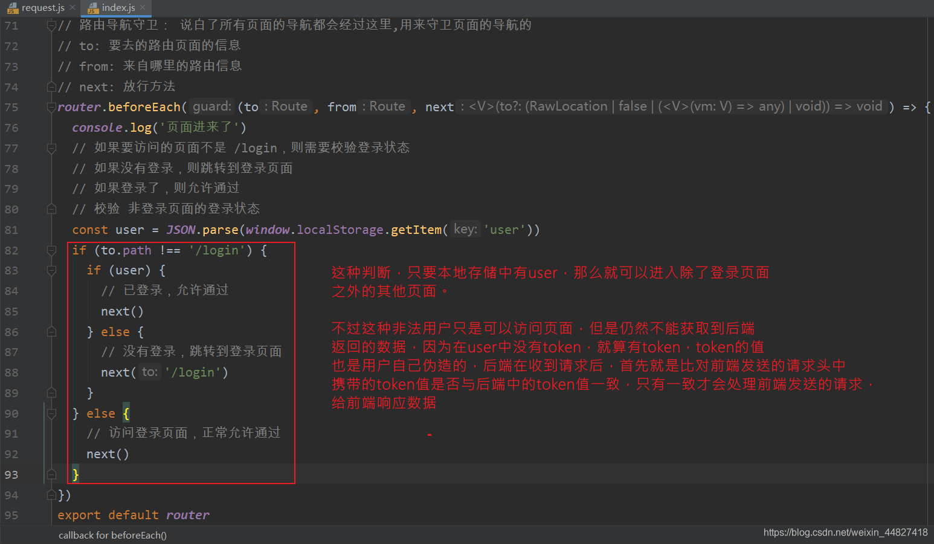Click 'localStorage' on line 81
Screen dimensions: 934x544
pyautogui.click(x=340, y=230)
